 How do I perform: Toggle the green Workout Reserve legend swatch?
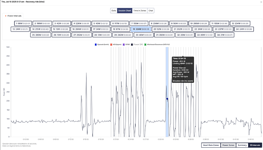146,44
